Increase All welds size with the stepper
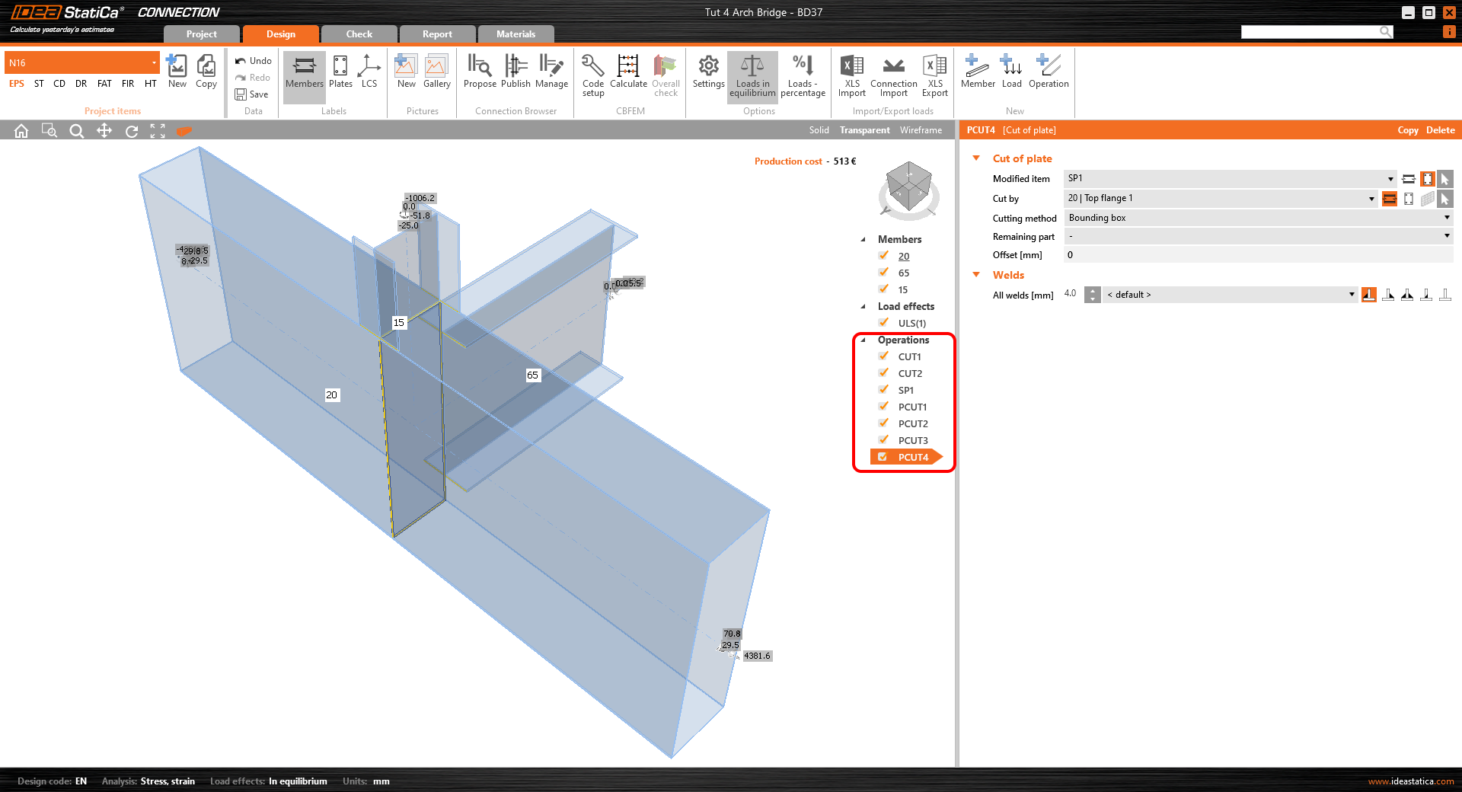Viewport: 1462px width, 792px height. point(1092,291)
